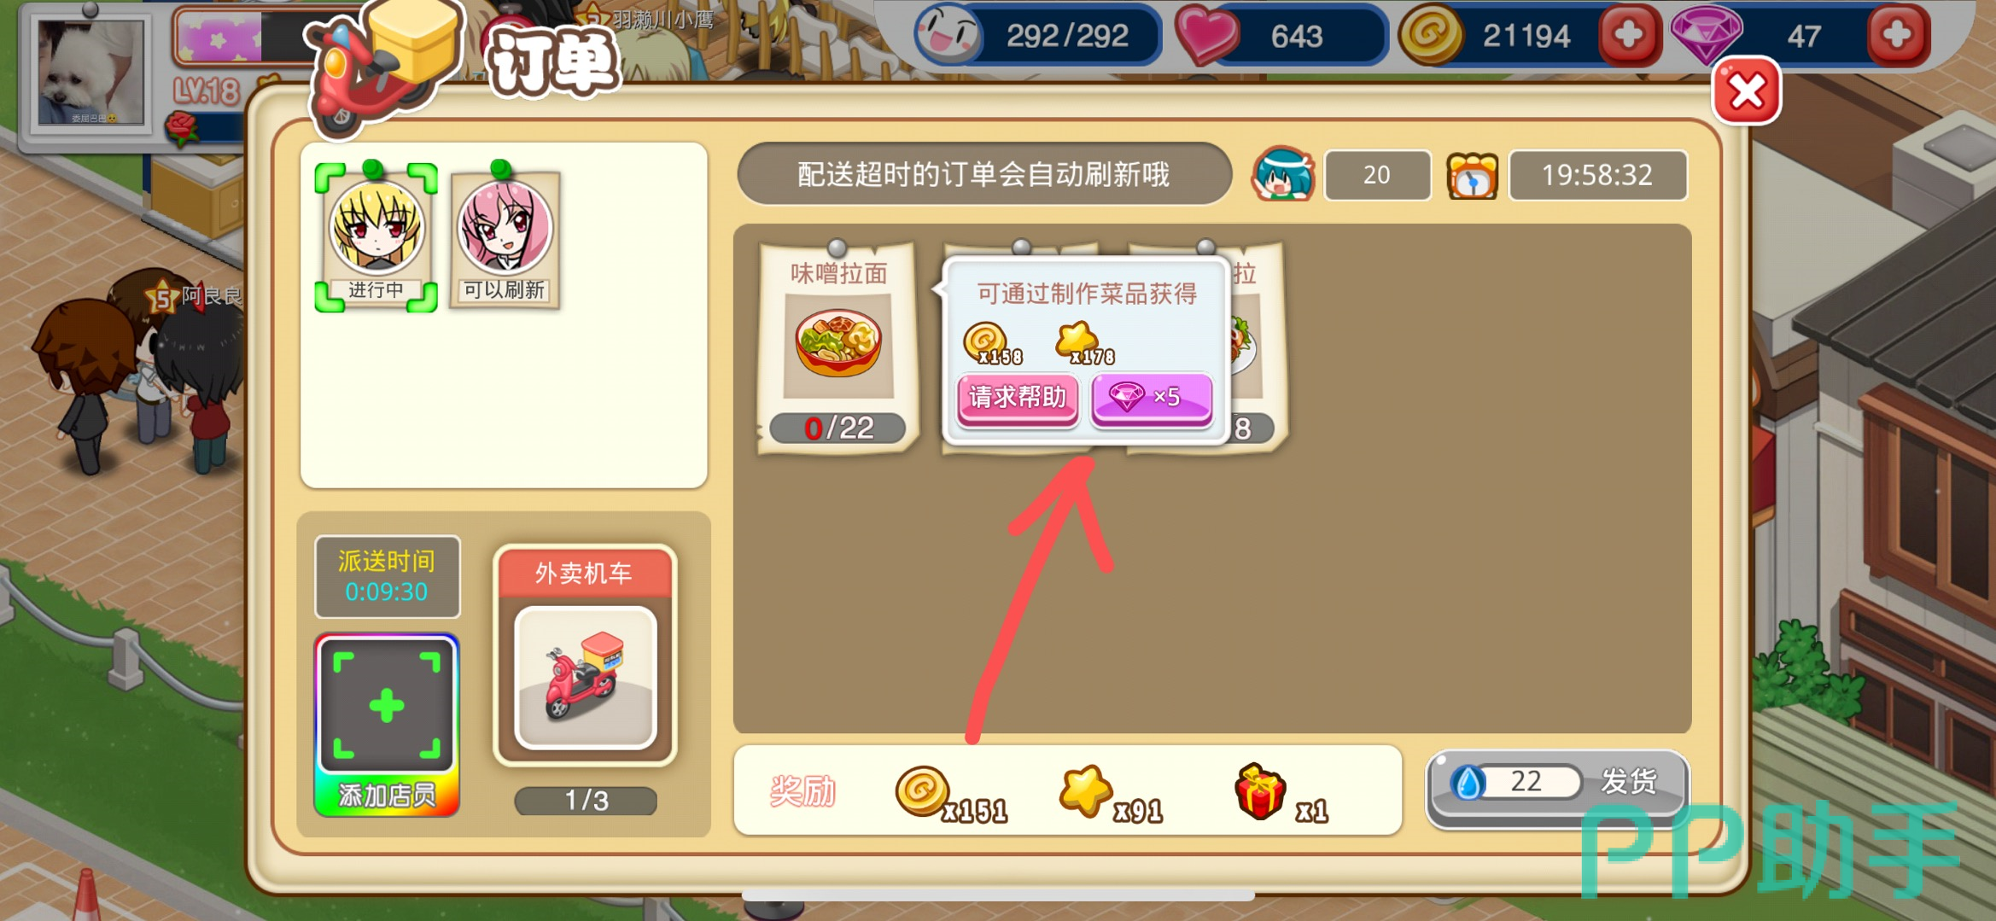Tap the alarm clock timer icon
The image size is (1996, 921).
(1473, 177)
